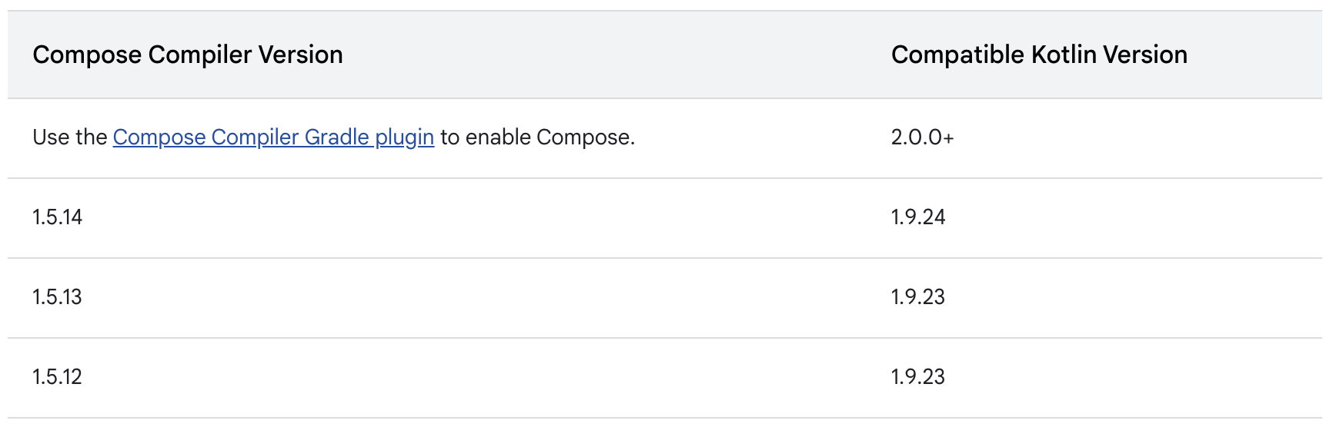Click the 1.9.23 value beside 1.5.13

click(x=918, y=297)
